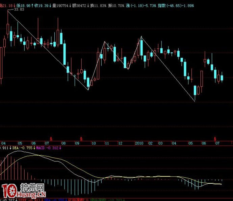This screenshot has width=233, height=201.
Task: Click the 涨(-1.18)-5.73% change readout
Action: (141, 6)
